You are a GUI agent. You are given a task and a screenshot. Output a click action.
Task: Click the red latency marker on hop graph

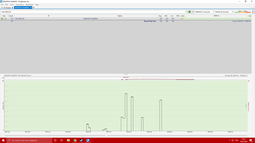tap(183, 19)
